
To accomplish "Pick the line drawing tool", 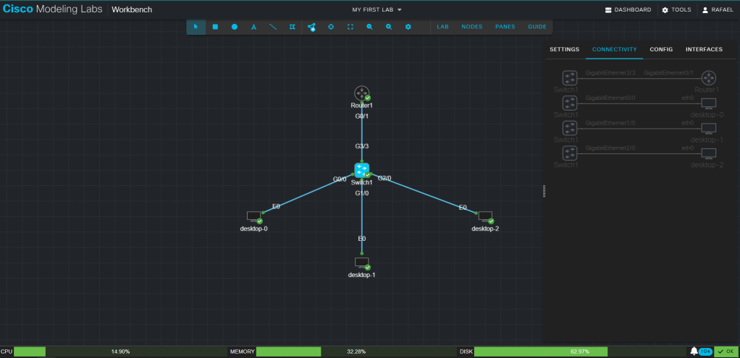I will 273,27.
